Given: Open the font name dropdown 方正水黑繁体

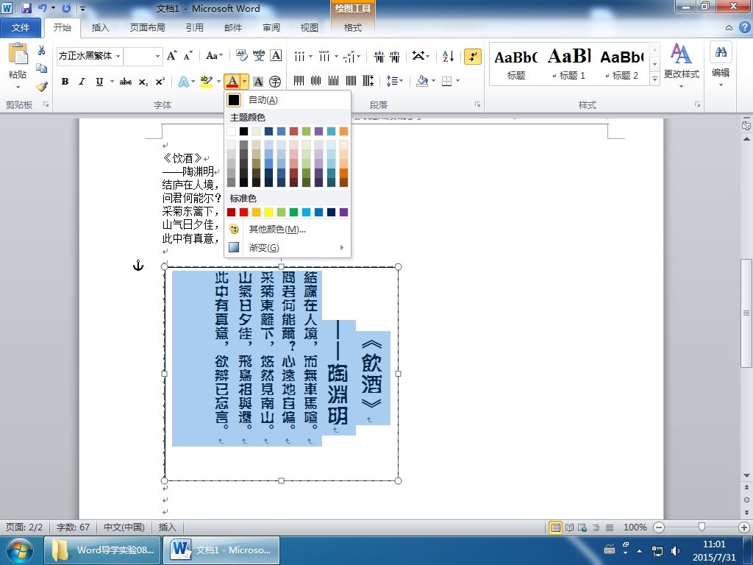Looking at the screenshot, I should pos(118,56).
